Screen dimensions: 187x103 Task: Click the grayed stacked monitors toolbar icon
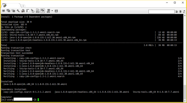coord(14,11)
